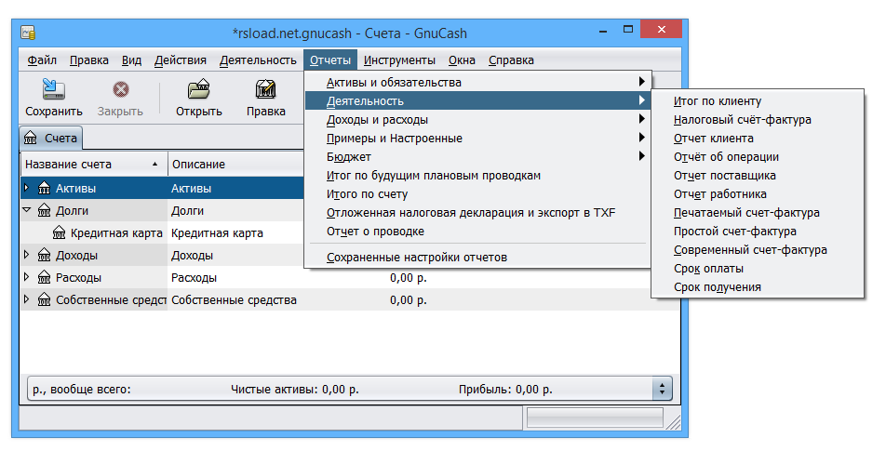This screenshot has width=886, height=464.
Task: Click the bank icon beside Доходы account
Action: click(x=44, y=255)
